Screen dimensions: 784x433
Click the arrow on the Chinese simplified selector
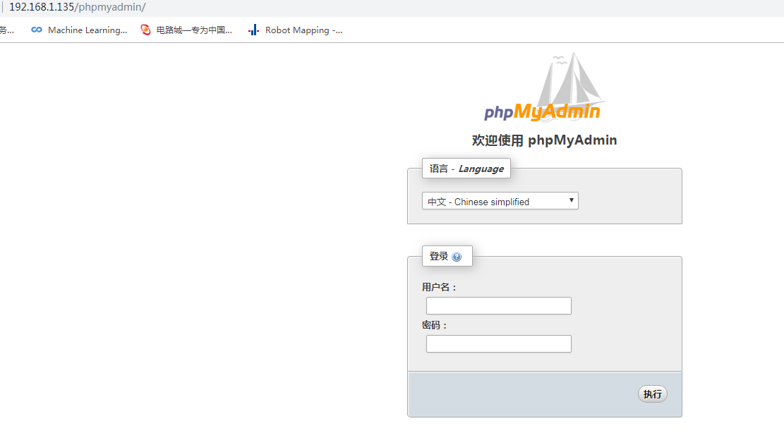(x=571, y=201)
